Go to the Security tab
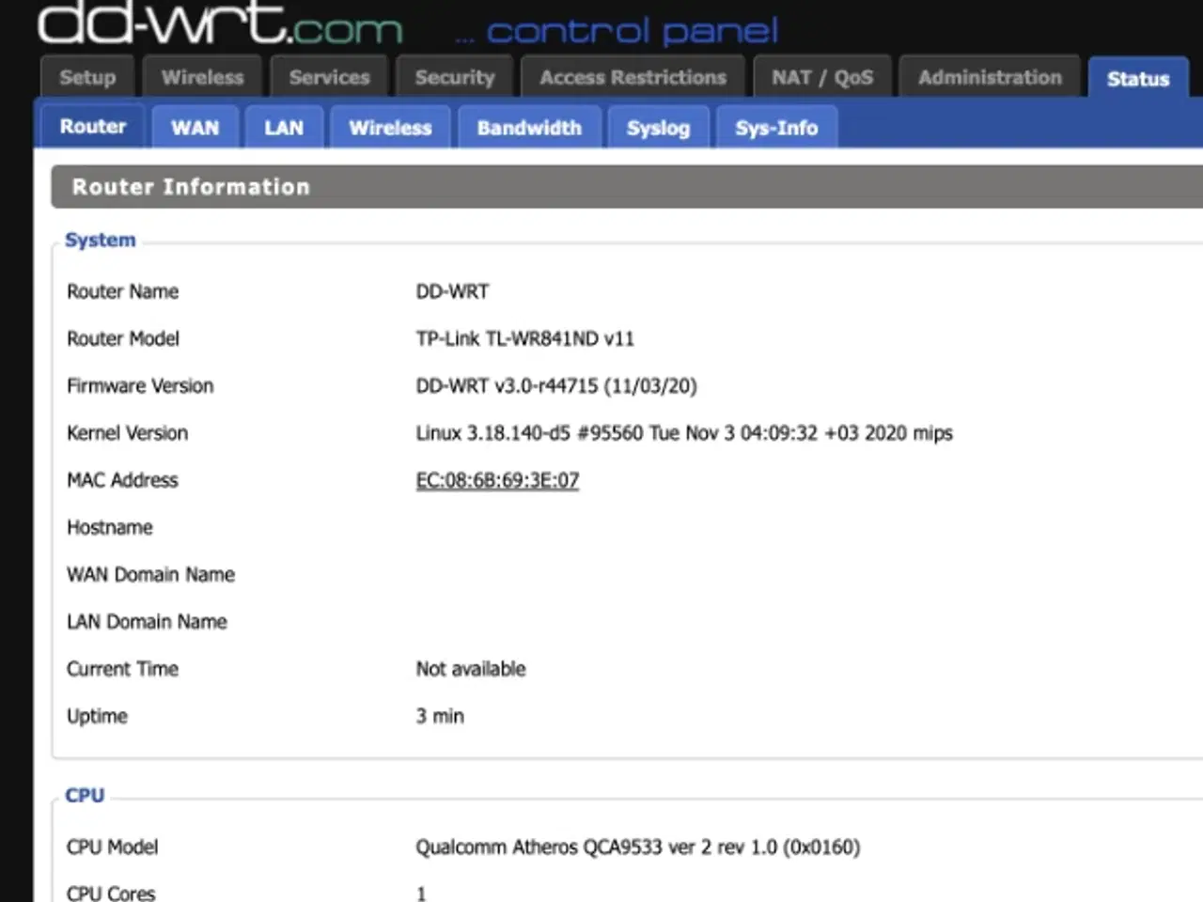The image size is (1203, 902). point(455,77)
